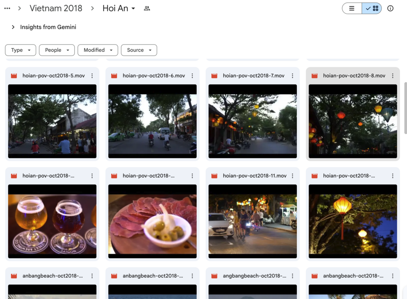The height and width of the screenshot is (299, 407).
Task: Click video file icon of hoian-pov-oct2018-11.mov
Action: pyautogui.click(x=214, y=176)
